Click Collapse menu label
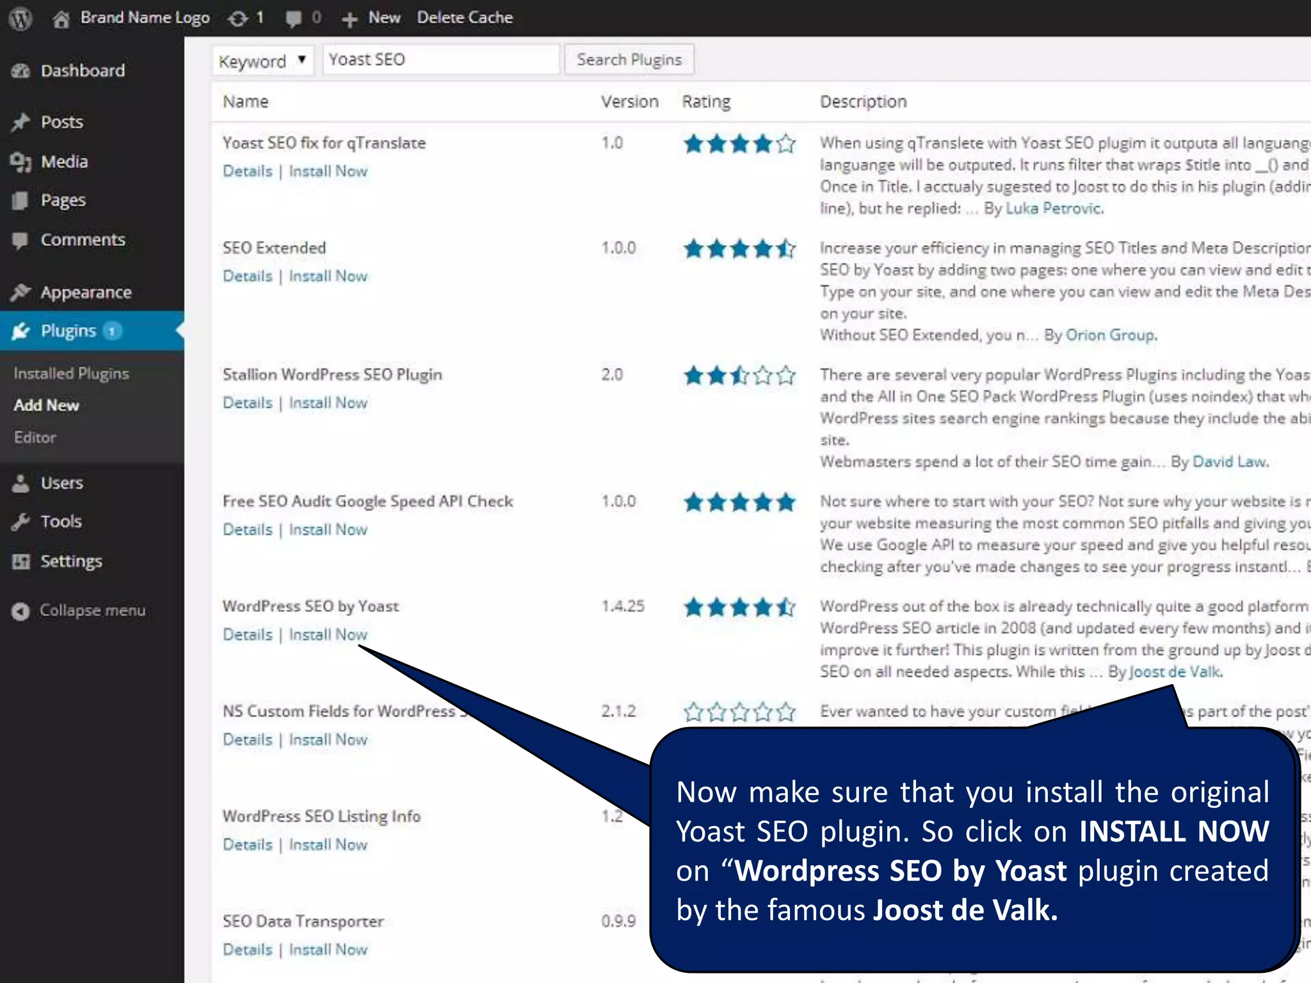Image resolution: width=1311 pixels, height=983 pixels. tap(92, 611)
